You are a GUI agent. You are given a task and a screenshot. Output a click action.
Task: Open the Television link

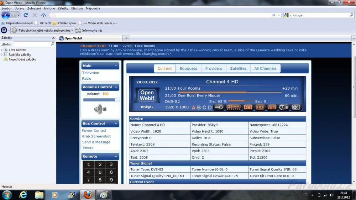pos(90,73)
